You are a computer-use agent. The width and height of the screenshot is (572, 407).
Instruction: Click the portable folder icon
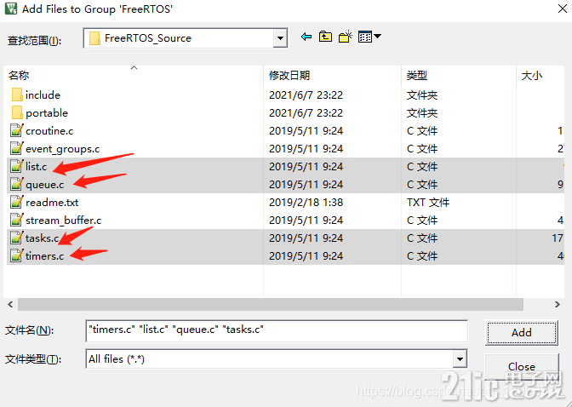point(17,112)
